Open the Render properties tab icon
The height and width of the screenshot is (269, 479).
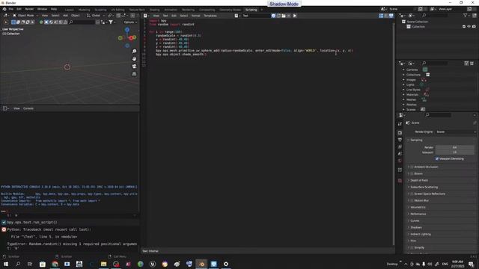click(400, 133)
